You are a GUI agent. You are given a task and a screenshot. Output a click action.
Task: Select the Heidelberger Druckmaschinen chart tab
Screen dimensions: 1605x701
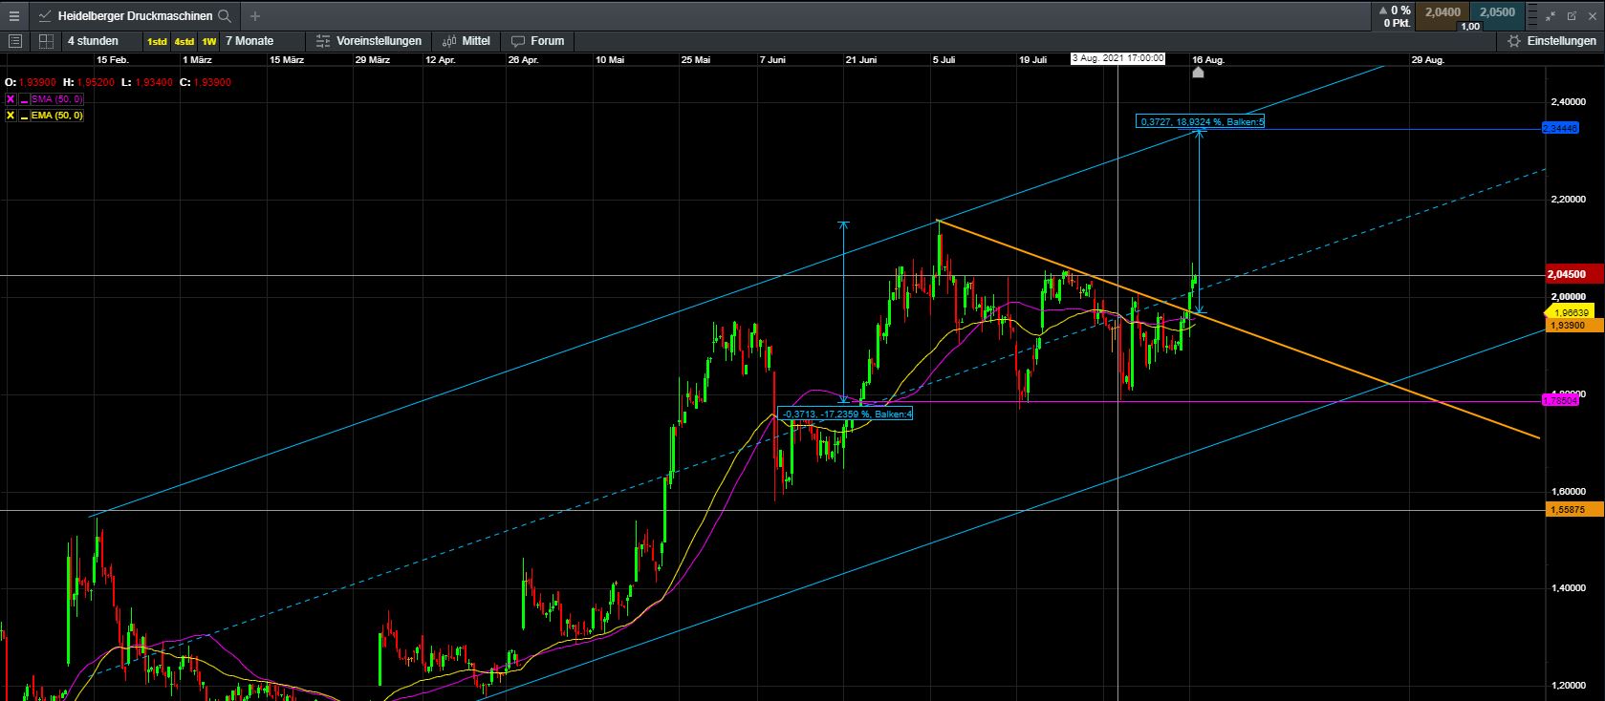click(x=135, y=16)
